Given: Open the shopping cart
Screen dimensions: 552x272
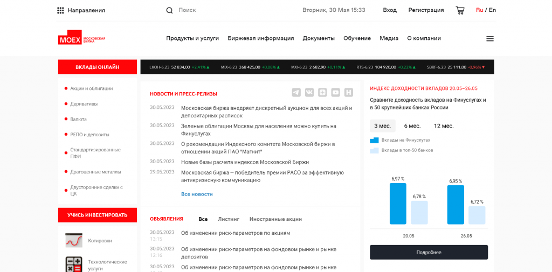Looking at the screenshot, I should [460, 10].
